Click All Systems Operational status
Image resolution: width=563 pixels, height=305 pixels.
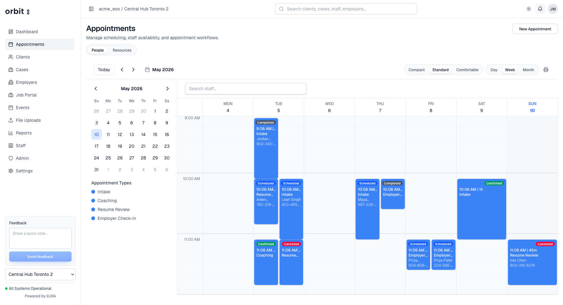tap(28, 289)
